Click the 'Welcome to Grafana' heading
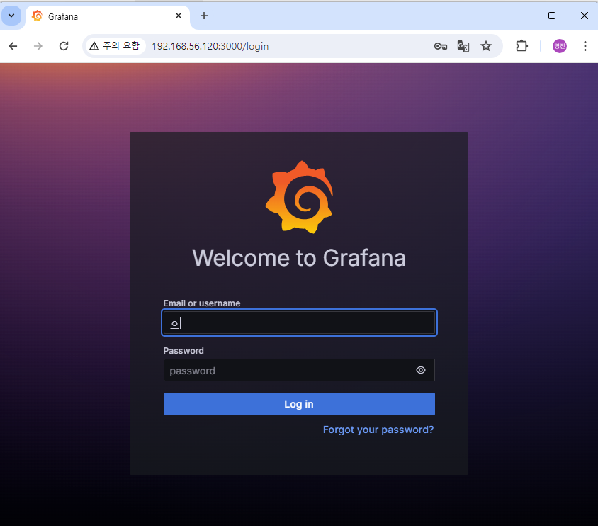This screenshot has width=598, height=526. 299,258
